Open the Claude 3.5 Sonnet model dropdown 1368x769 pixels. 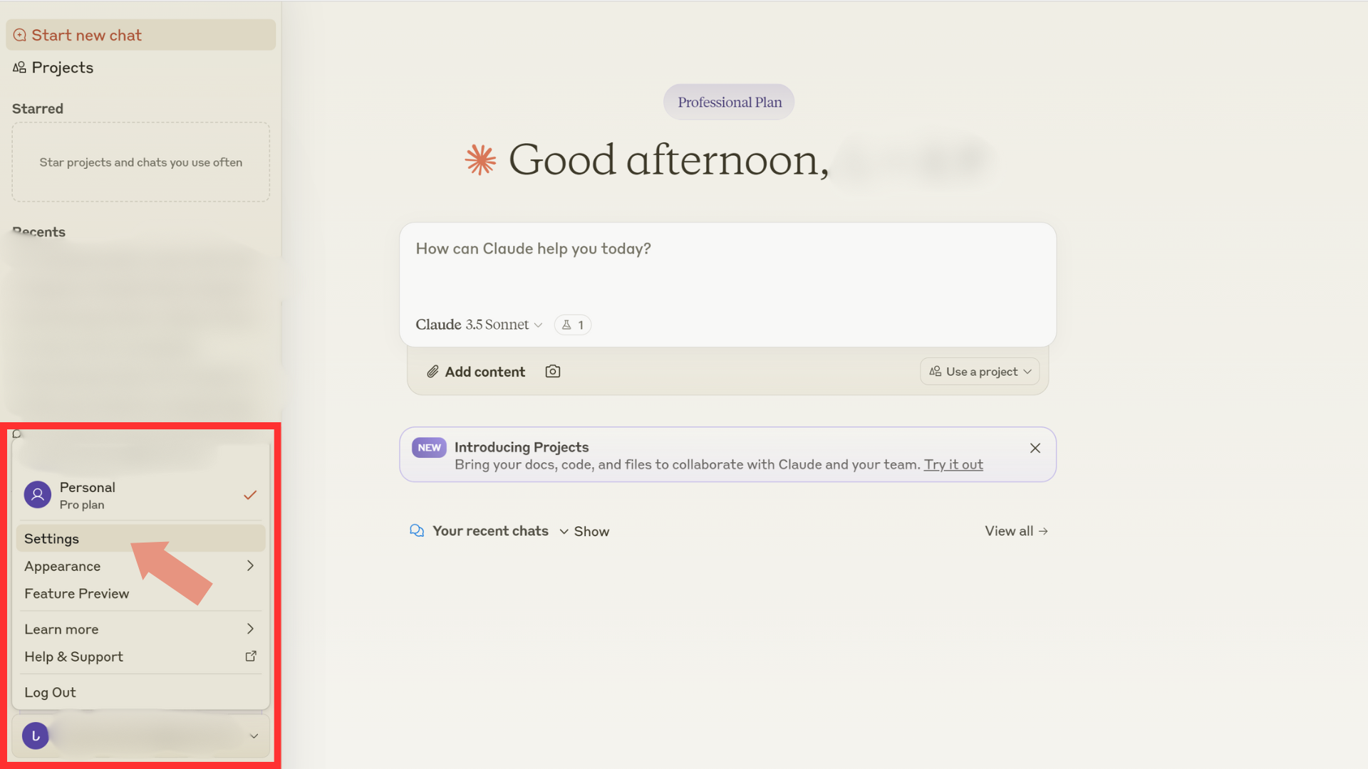click(x=479, y=325)
